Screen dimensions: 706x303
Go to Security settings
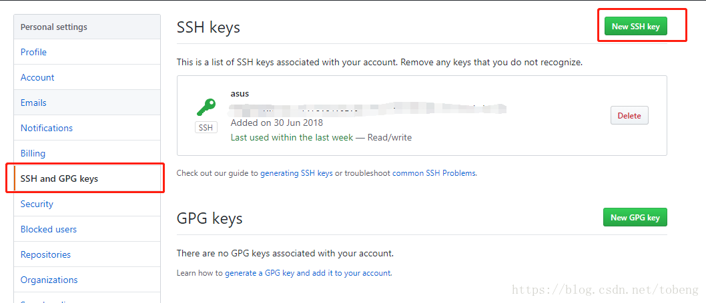37,204
